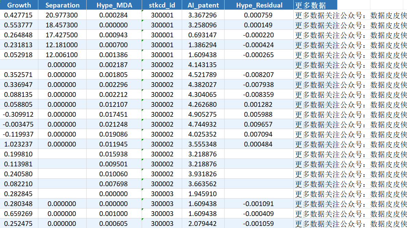This screenshot has width=407, height=228.
Task: Click AI_patent cell 3.367296
Action: point(203,15)
